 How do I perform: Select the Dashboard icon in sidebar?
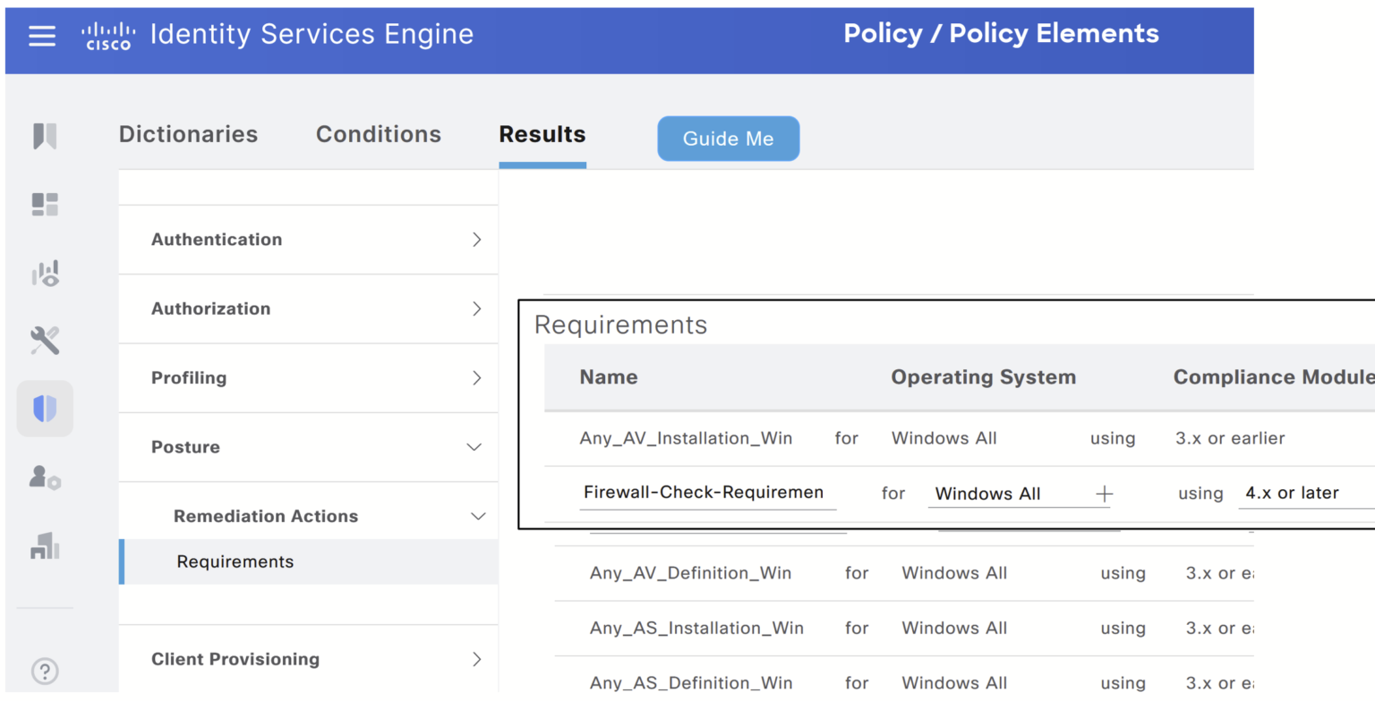(45, 204)
